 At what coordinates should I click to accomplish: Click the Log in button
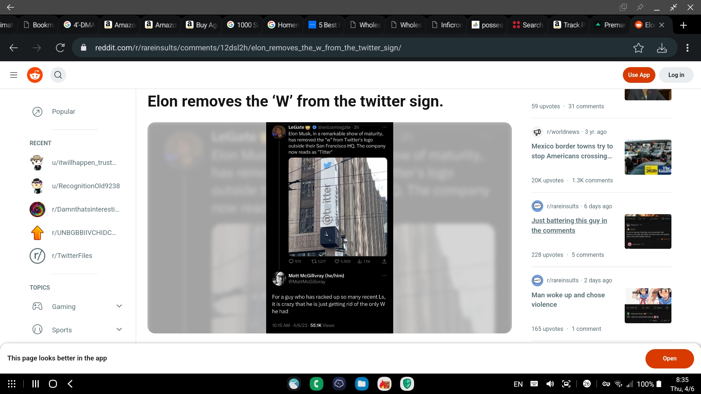click(676, 75)
